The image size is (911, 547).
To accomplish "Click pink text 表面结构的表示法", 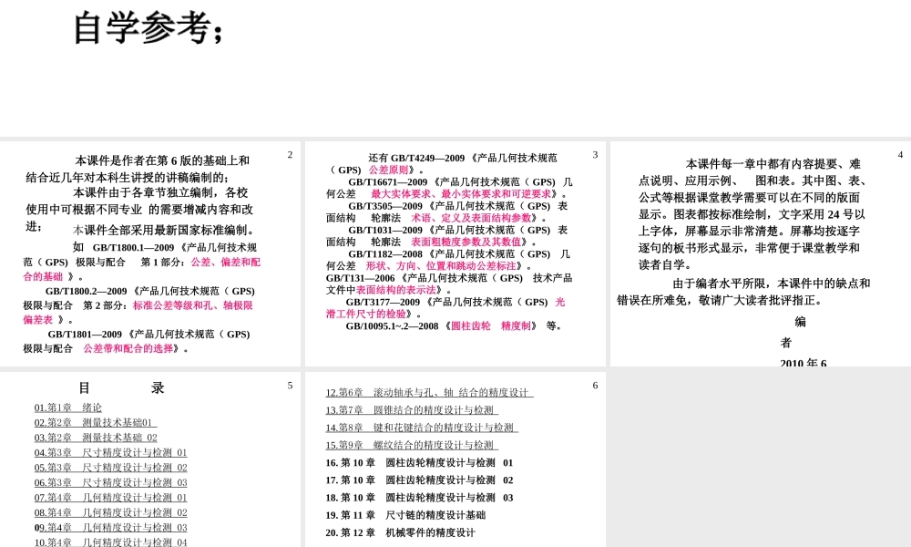I will point(395,290).
